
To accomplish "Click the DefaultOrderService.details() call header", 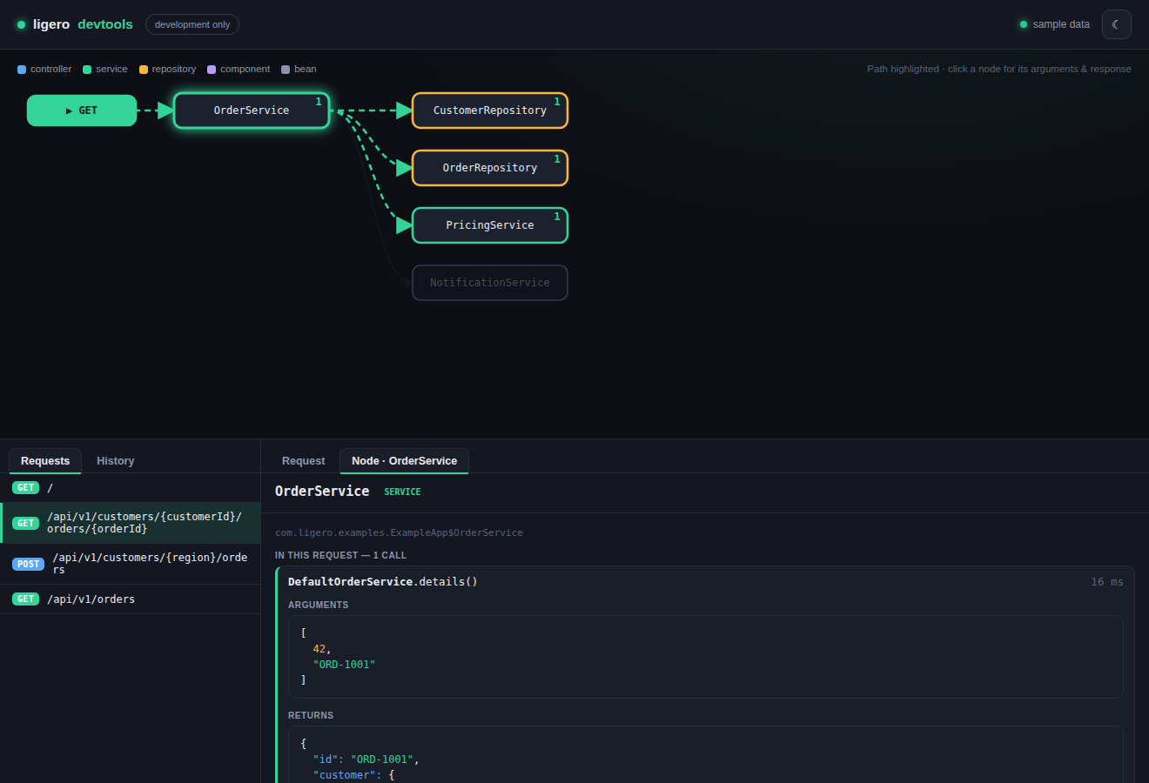I will [x=383, y=582].
